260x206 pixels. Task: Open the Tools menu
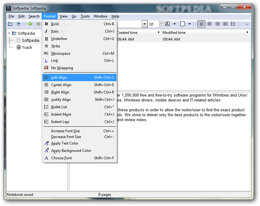click(85, 16)
